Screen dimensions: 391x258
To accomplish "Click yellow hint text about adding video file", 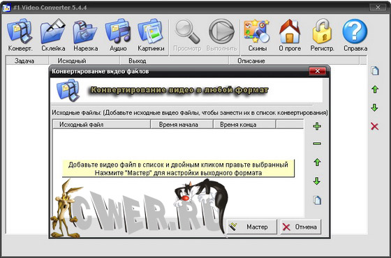I will [178, 169].
